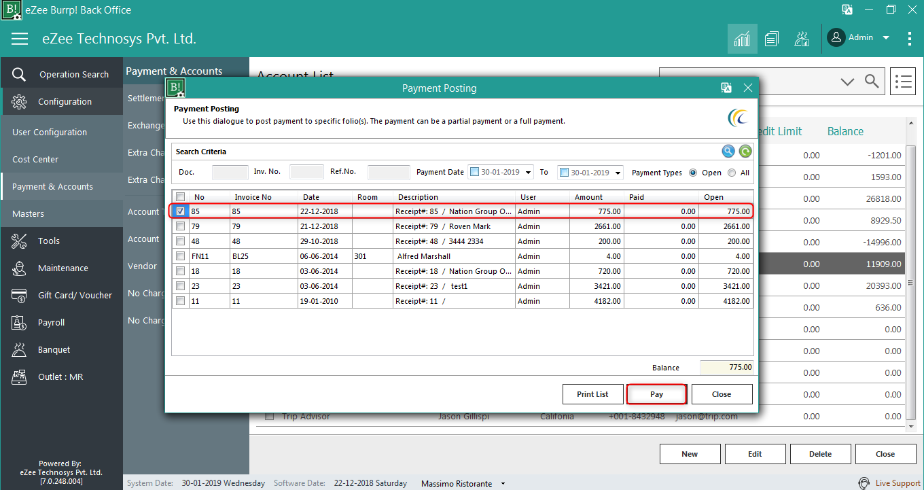Screen dimensions: 924x490
Task: Open Gift Card/ Voucher in sidebar
Action: coord(61,295)
